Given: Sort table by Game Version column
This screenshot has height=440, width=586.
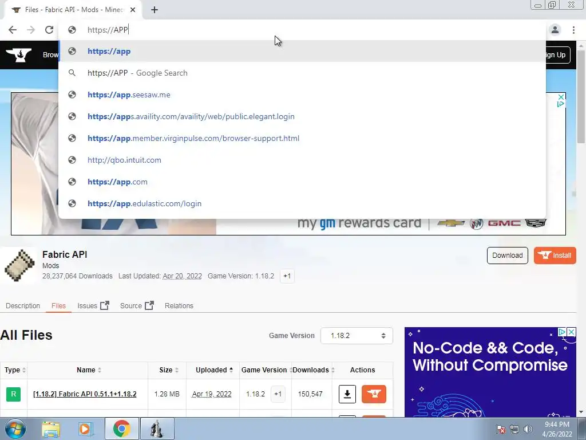Looking at the screenshot, I should [266, 370].
